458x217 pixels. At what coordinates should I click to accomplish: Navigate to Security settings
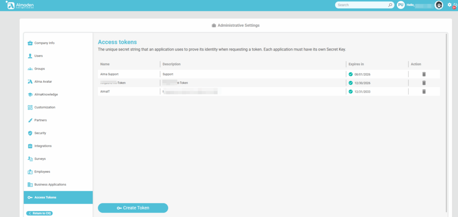tap(40, 133)
